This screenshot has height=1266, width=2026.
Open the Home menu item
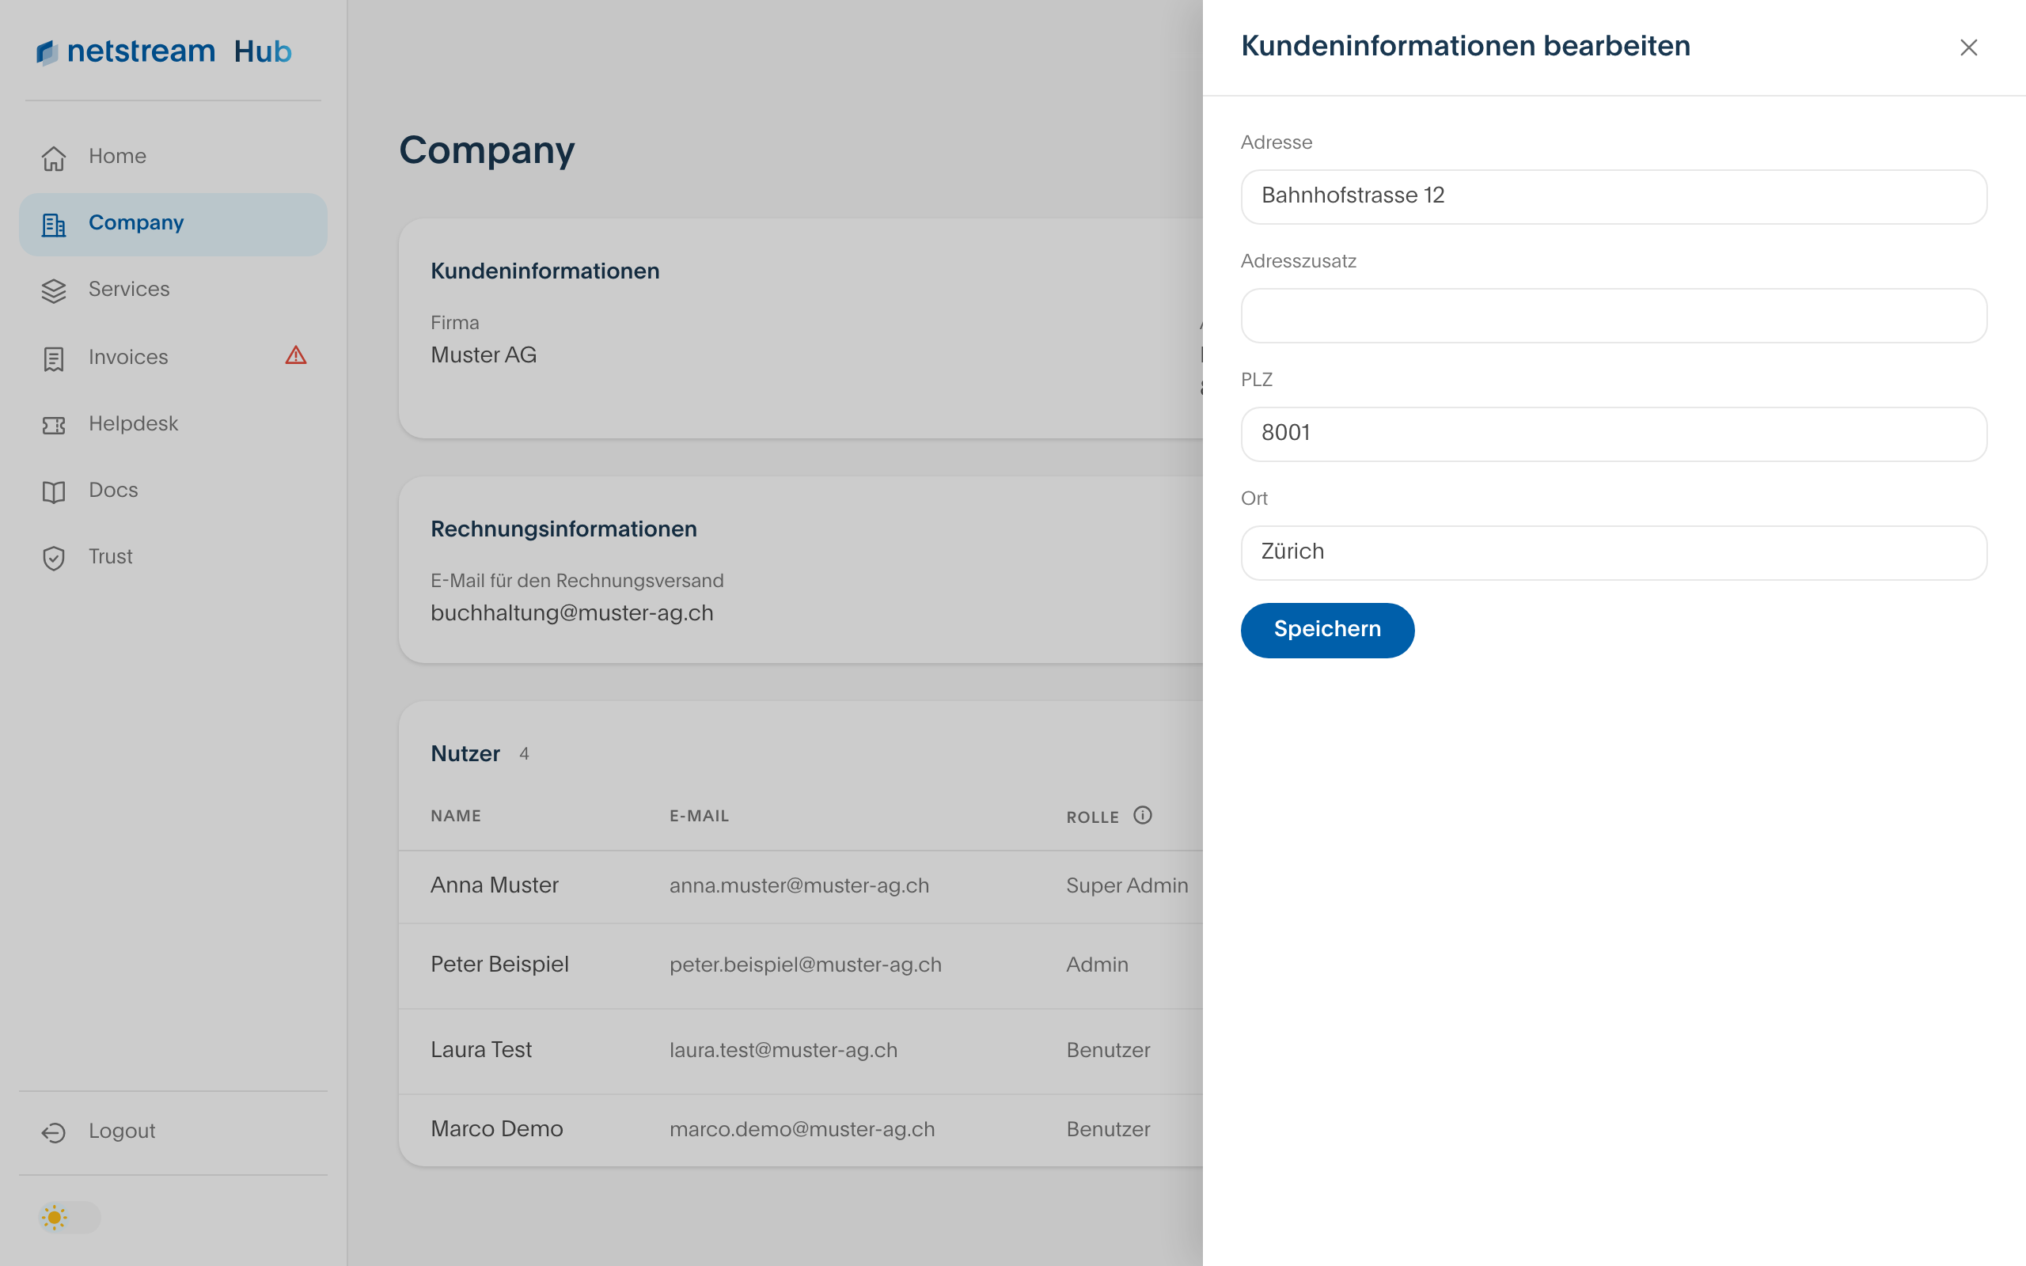(173, 157)
